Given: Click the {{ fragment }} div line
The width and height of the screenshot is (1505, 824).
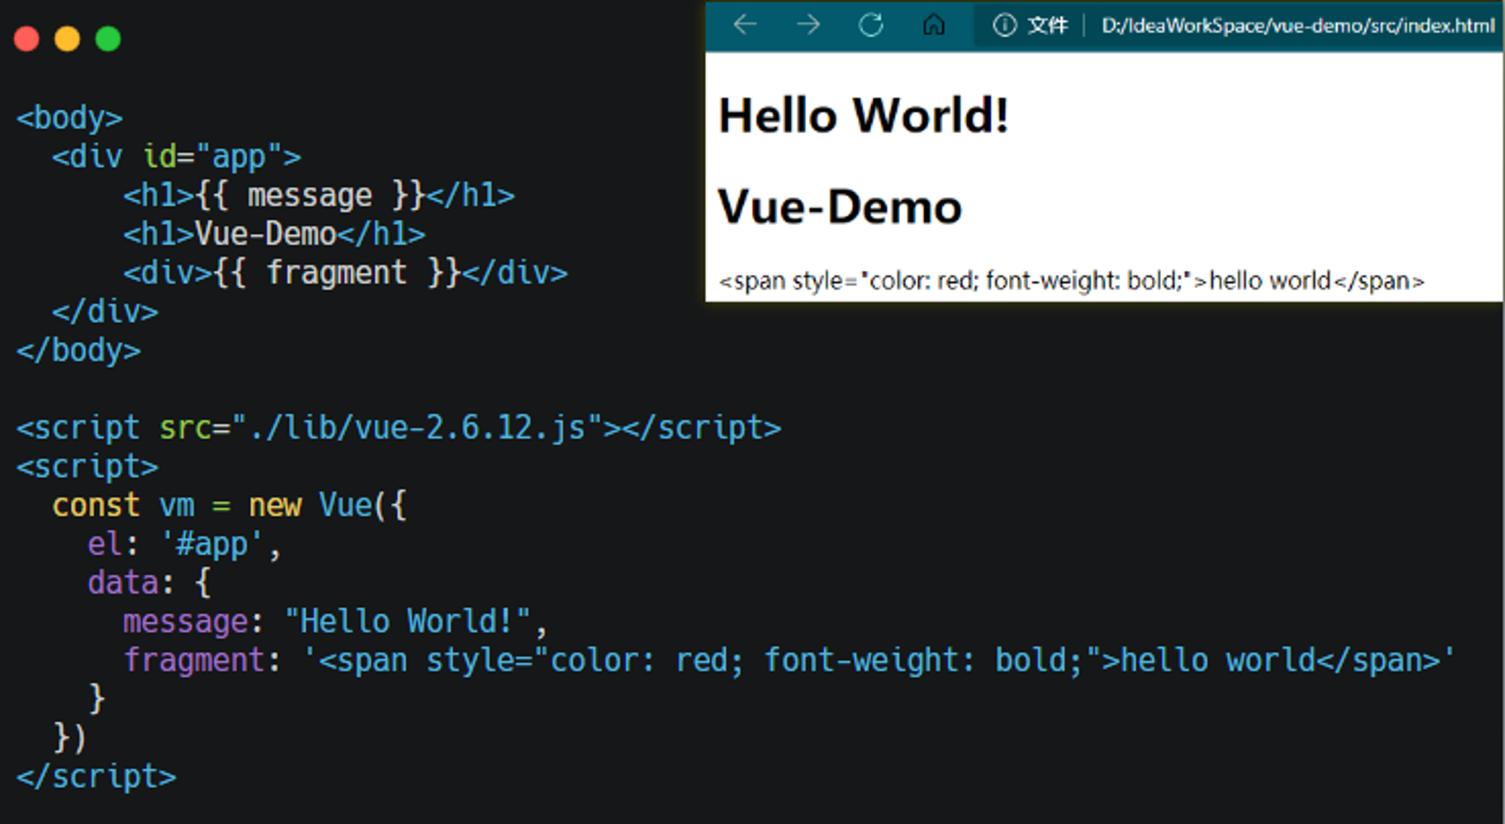Looking at the screenshot, I should click(345, 272).
